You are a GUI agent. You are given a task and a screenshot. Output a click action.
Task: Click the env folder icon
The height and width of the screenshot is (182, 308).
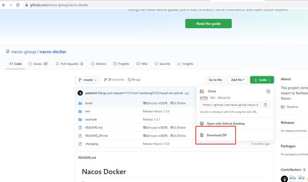(80, 111)
